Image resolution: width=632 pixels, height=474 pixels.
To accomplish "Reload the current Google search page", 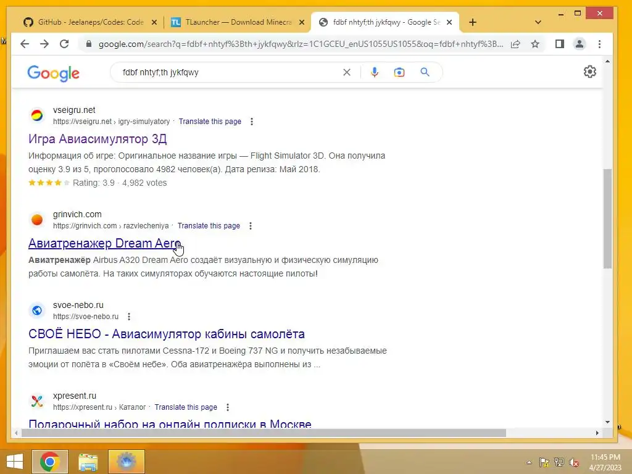I will coord(64,44).
